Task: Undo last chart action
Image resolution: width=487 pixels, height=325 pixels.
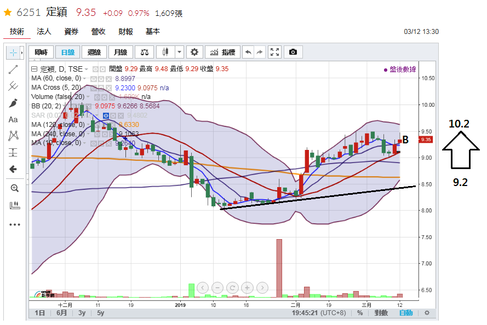Action: click(x=248, y=52)
